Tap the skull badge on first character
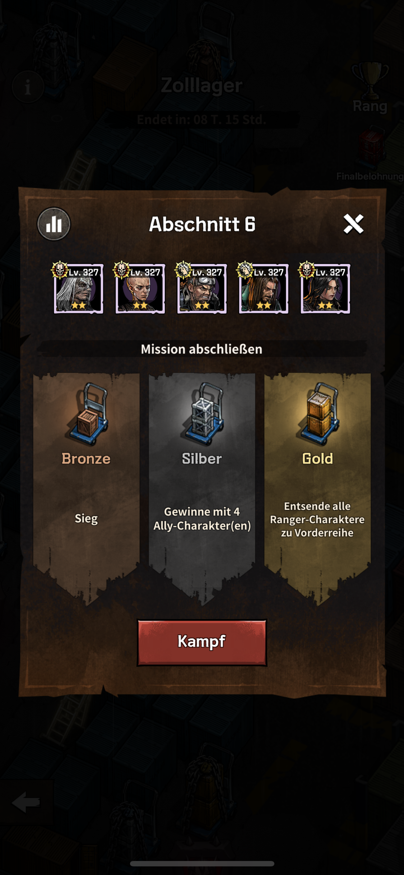Viewport: 404px width, 875px height. pos(60,270)
